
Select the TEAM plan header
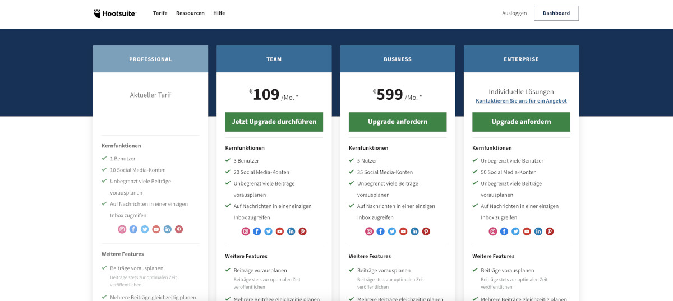274,59
